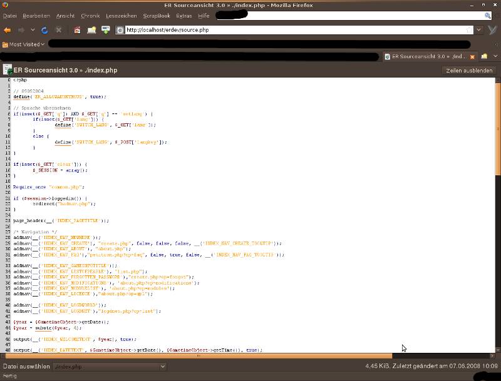Go back with the orange Back arrow

pyautogui.click(x=7, y=30)
